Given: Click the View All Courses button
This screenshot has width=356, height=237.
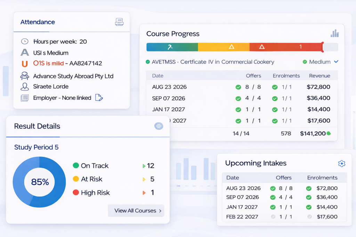Looking at the screenshot, I should (x=136, y=211).
